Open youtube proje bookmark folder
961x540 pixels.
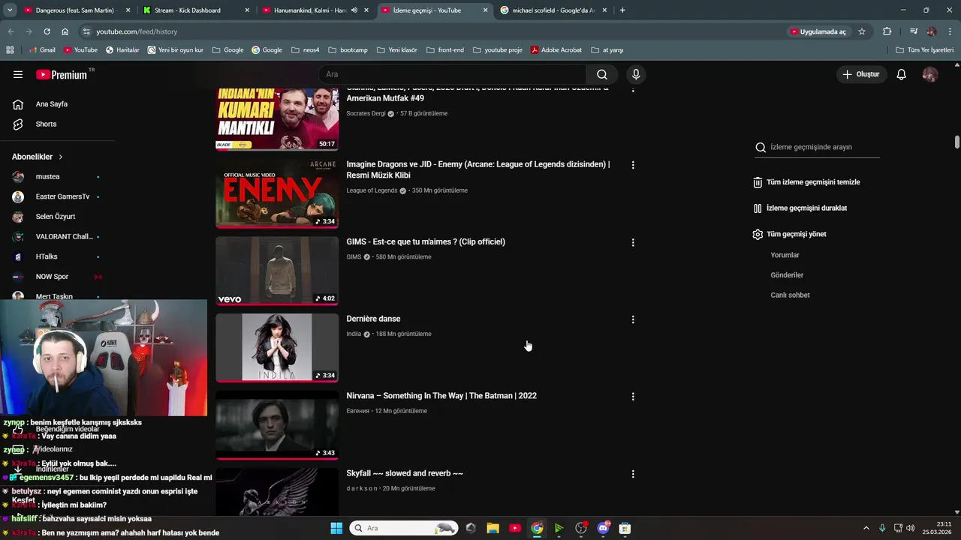click(498, 50)
